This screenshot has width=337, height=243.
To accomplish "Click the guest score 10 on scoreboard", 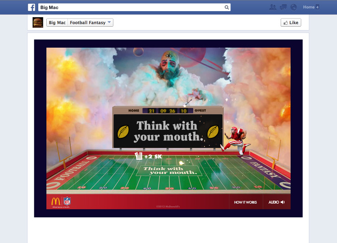I will click(184, 111).
